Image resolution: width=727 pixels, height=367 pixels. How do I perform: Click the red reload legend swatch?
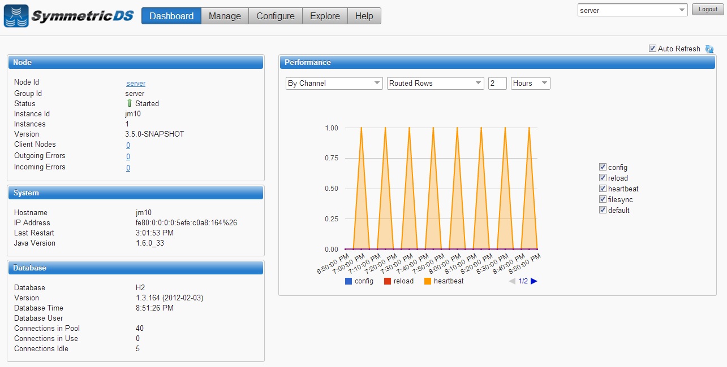388,281
